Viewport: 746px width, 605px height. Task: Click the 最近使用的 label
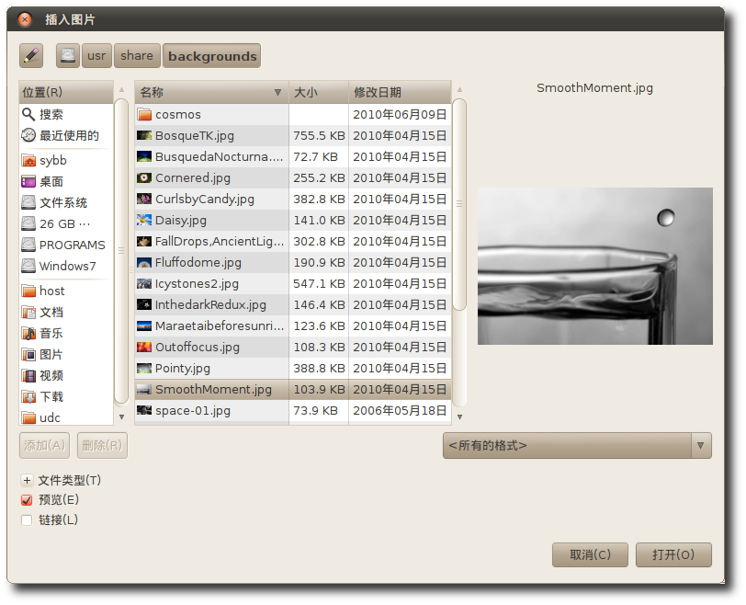coord(70,136)
